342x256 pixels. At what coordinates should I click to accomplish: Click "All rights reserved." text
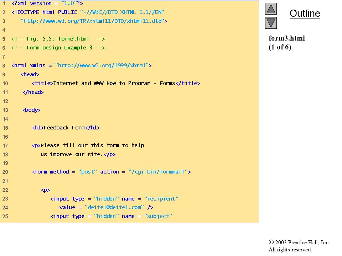tap(290, 250)
